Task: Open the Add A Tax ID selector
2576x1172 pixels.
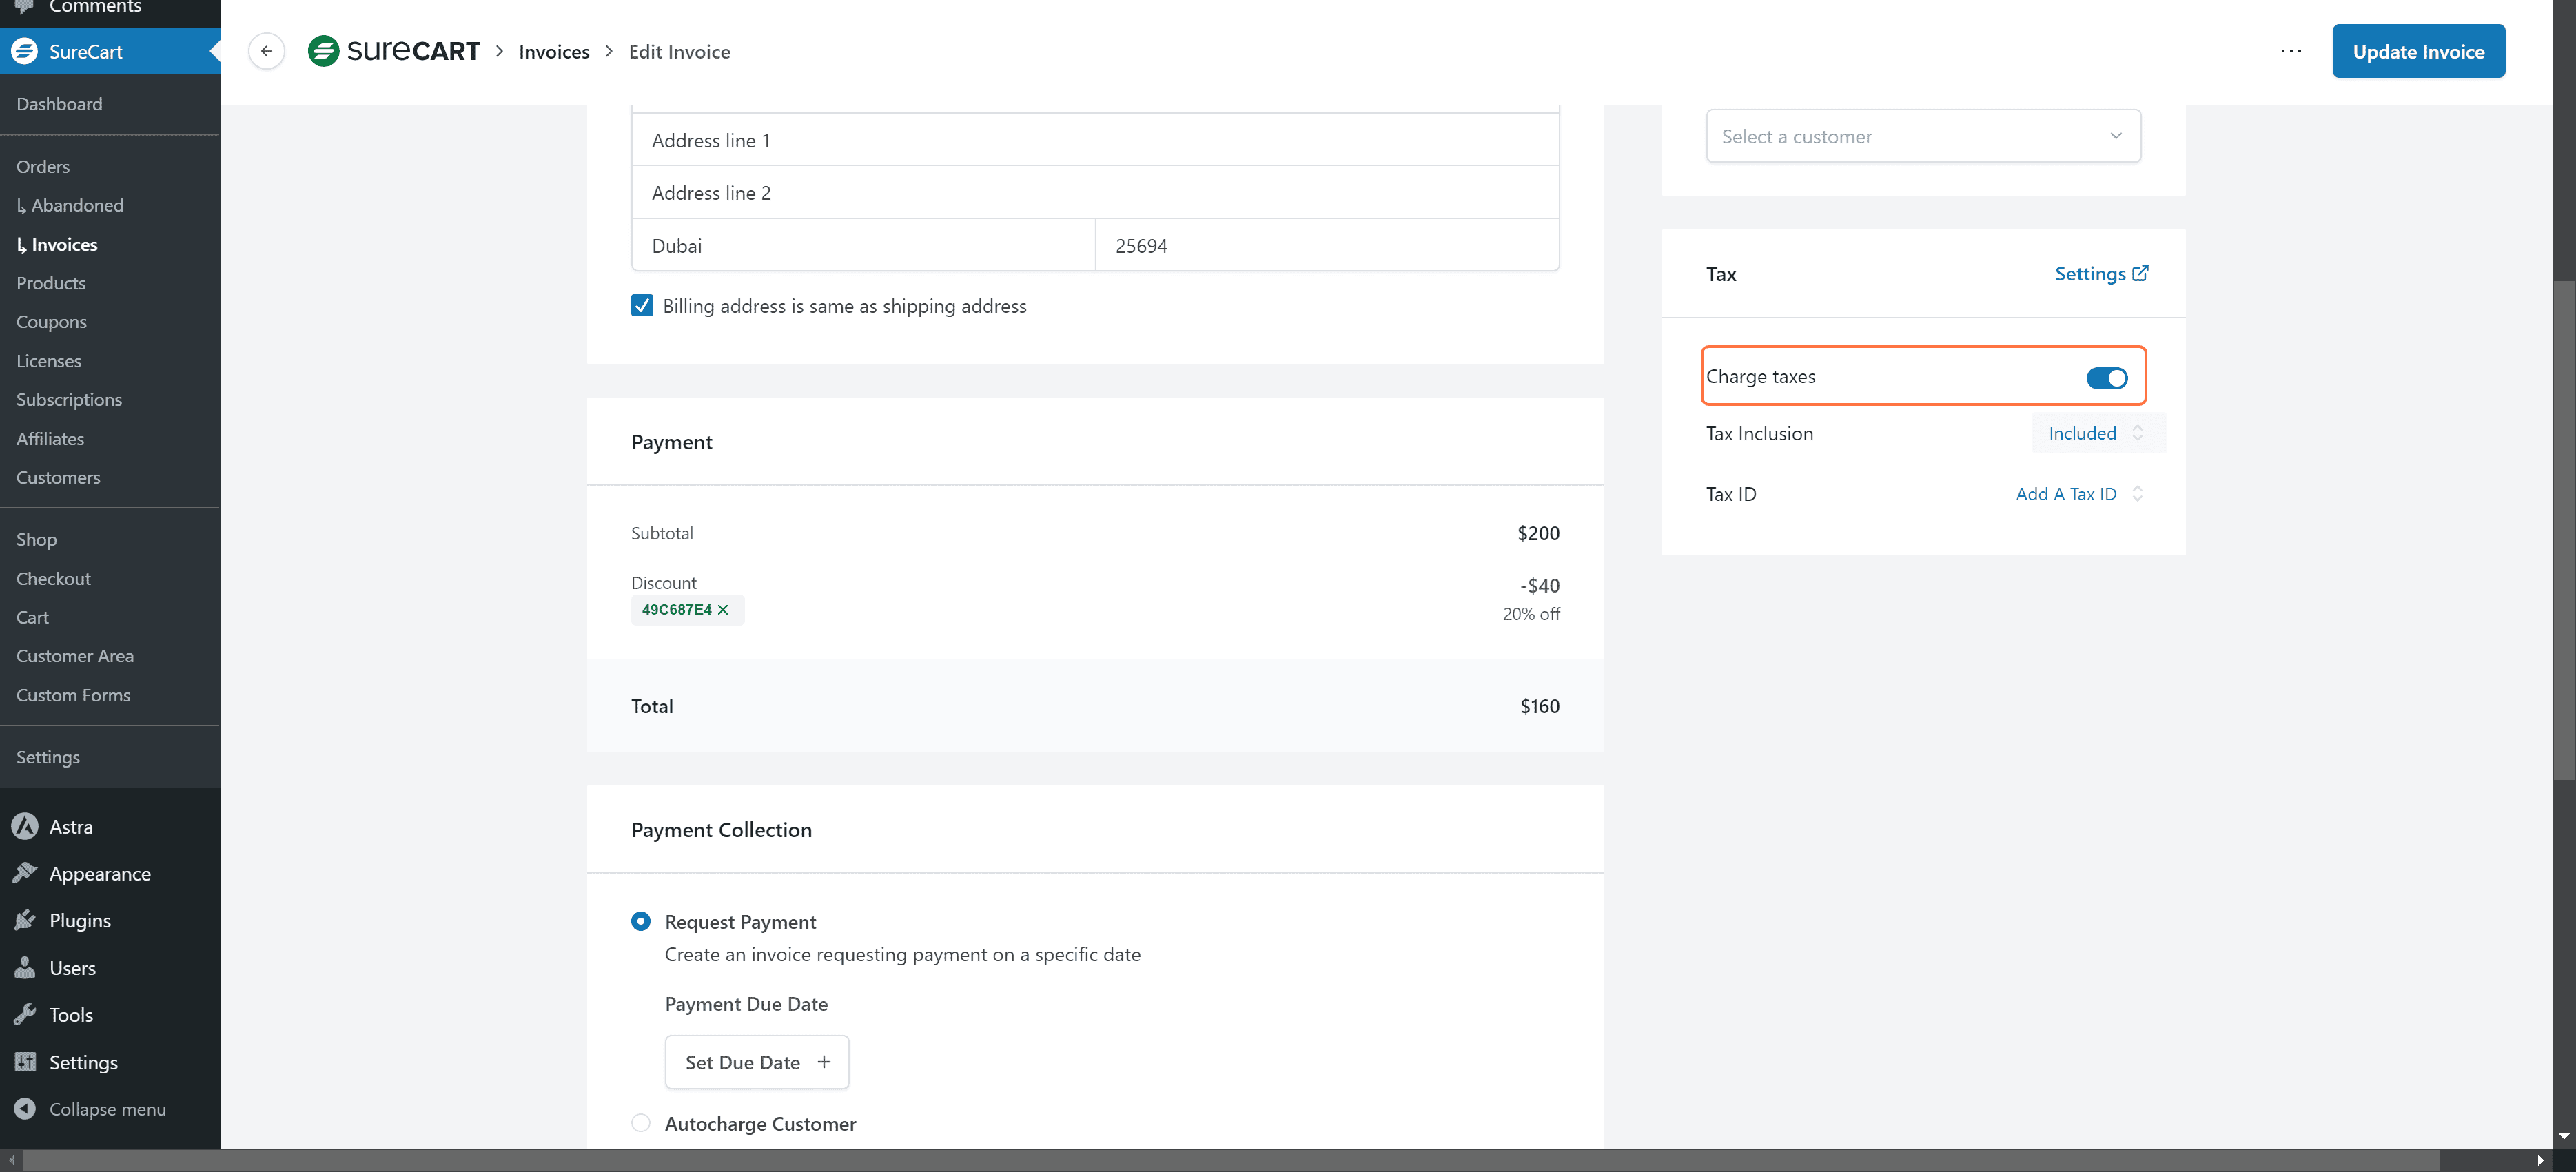Action: coord(2078,494)
